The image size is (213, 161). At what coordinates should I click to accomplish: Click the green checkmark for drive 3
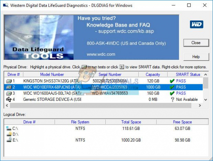tap(172, 93)
